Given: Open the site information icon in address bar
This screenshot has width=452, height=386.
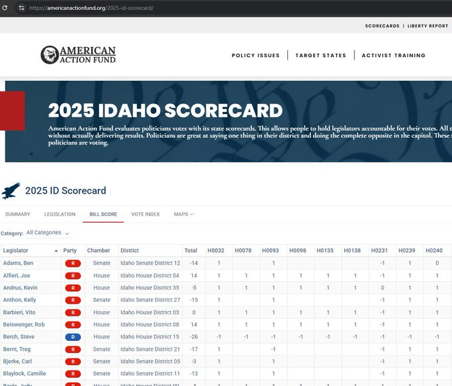Looking at the screenshot, I should (x=22, y=8).
